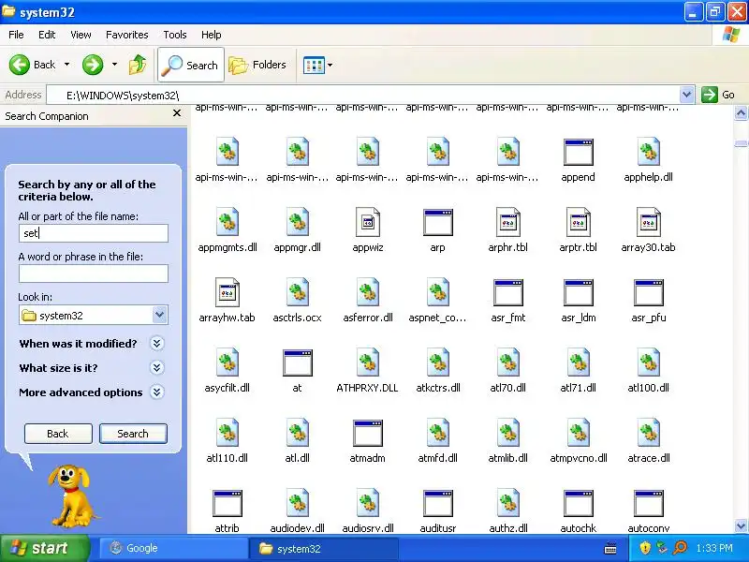Open the Forward history dropdown arrow
The image size is (749, 562).
[114, 64]
